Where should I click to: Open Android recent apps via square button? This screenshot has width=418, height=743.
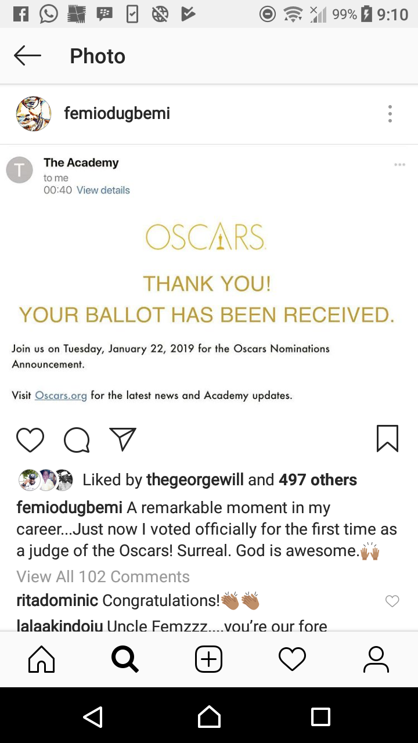(x=320, y=717)
